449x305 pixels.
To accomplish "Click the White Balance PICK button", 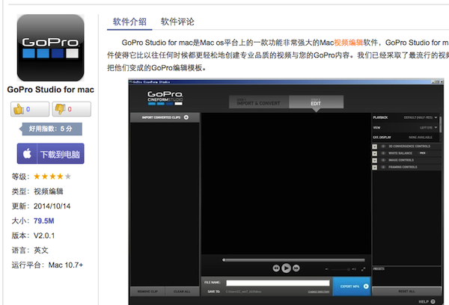I will 422,153.
